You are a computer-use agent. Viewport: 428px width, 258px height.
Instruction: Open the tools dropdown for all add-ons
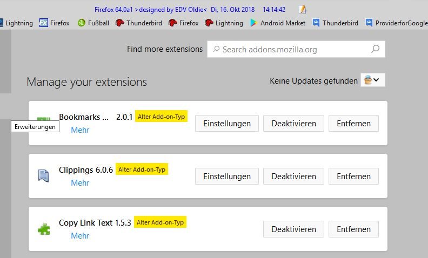click(x=372, y=80)
